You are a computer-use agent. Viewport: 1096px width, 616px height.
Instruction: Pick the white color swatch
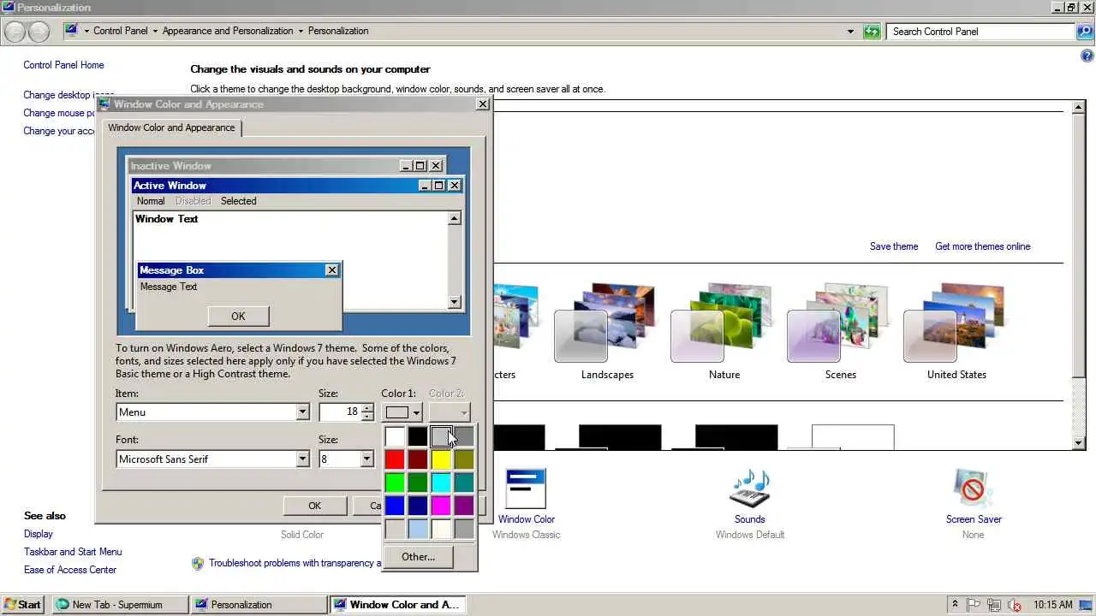coord(395,436)
